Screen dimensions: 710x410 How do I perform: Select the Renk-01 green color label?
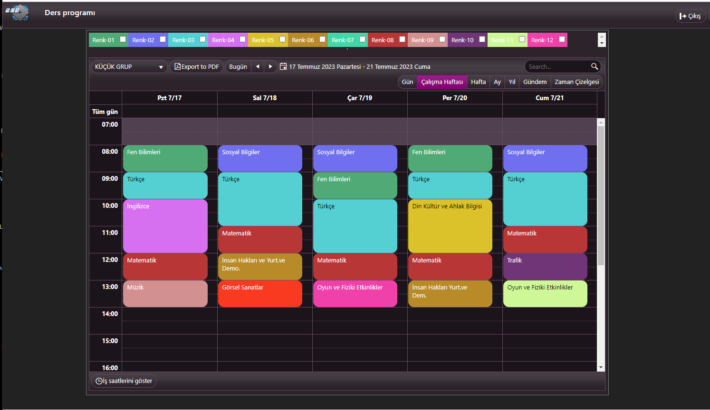coord(103,40)
